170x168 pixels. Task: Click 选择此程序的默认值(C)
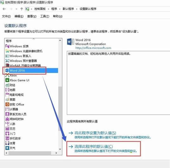[94, 147]
